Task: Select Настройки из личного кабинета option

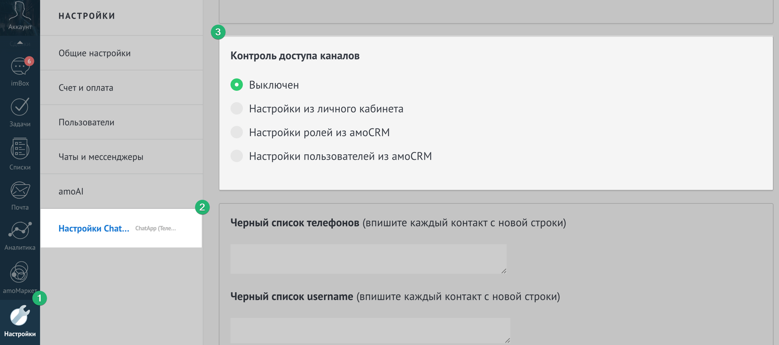Action: tap(237, 108)
